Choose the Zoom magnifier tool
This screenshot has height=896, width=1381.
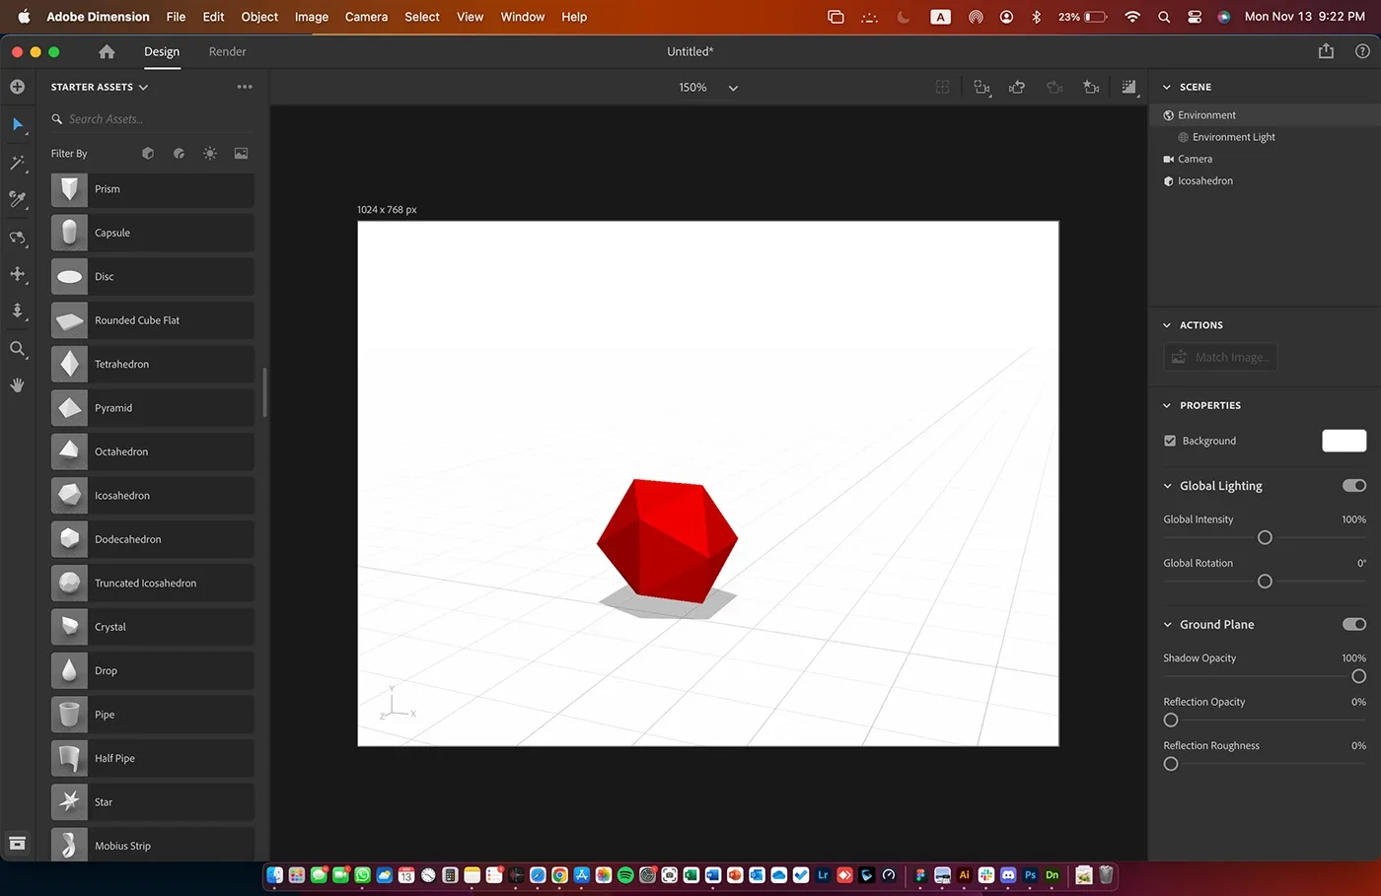coord(18,348)
